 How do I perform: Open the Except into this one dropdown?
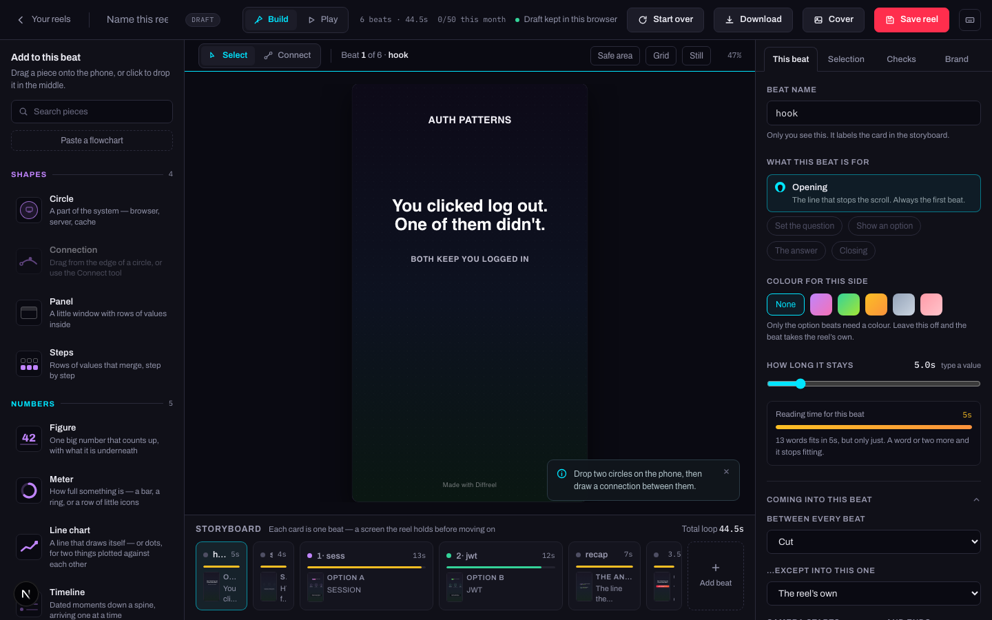point(874,594)
